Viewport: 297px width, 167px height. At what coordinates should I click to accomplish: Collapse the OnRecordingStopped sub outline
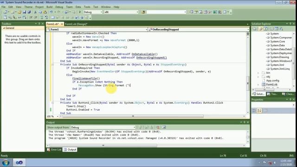[52, 64]
